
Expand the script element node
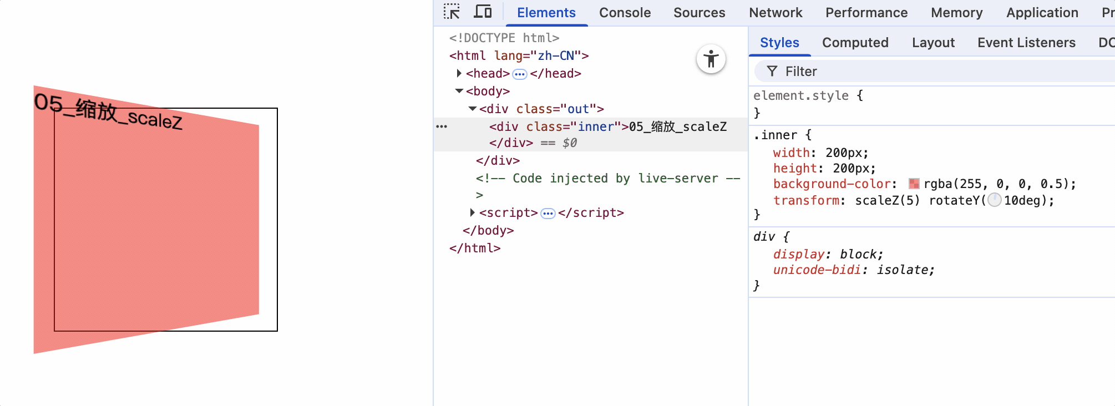[472, 212]
